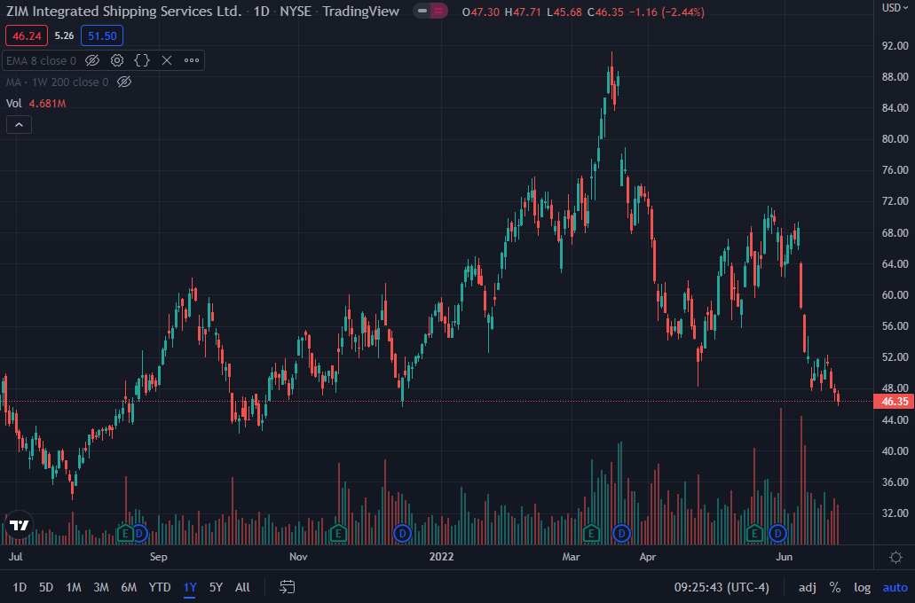Select the 1D time range
Image resolution: width=915 pixels, height=603 pixels.
pos(20,587)
